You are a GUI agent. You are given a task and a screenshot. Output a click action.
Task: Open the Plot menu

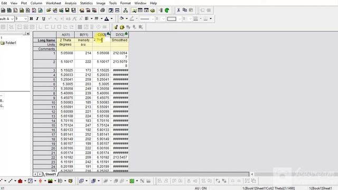(x=24, y=3)
